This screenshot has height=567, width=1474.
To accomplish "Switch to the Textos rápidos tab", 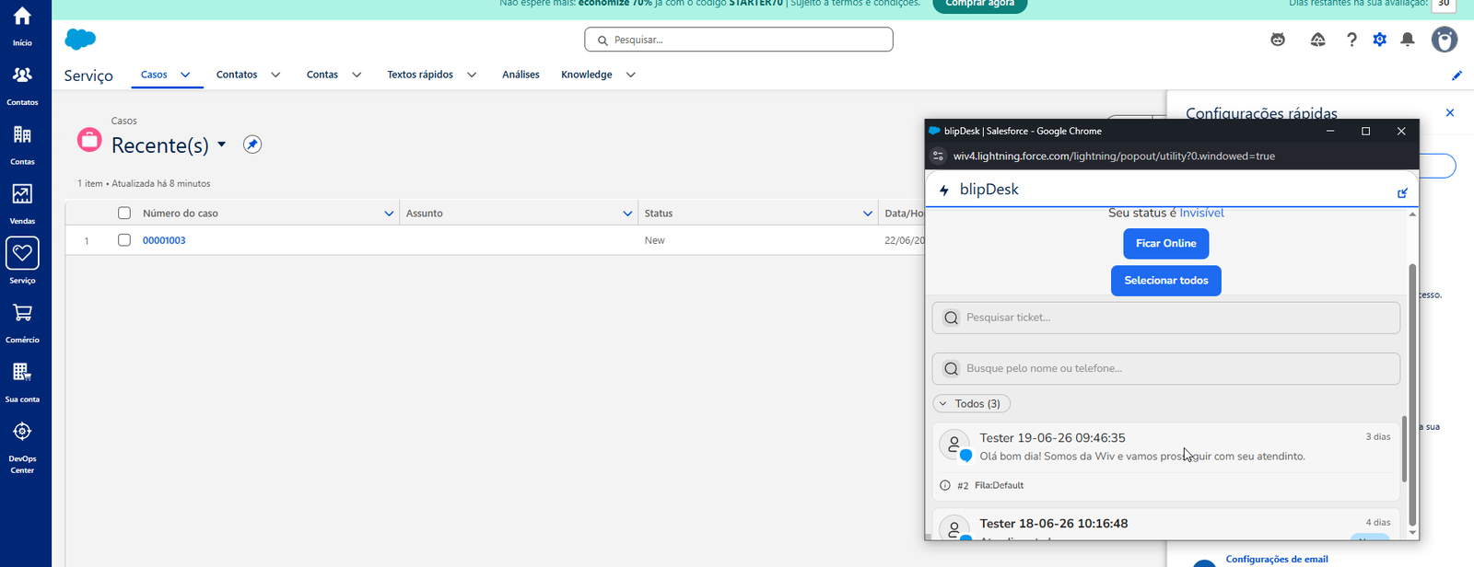I will pos(420,75).
